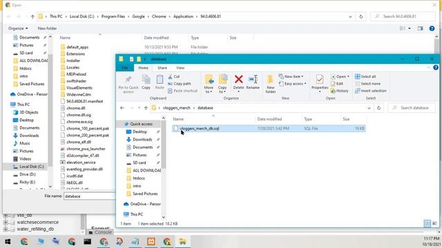Refresh the database folder view
The image size is (442, 248).
(x=379, y=108)
